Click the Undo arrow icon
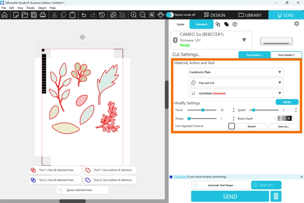This screenshot has height=203, width=304. pos(84,15)
